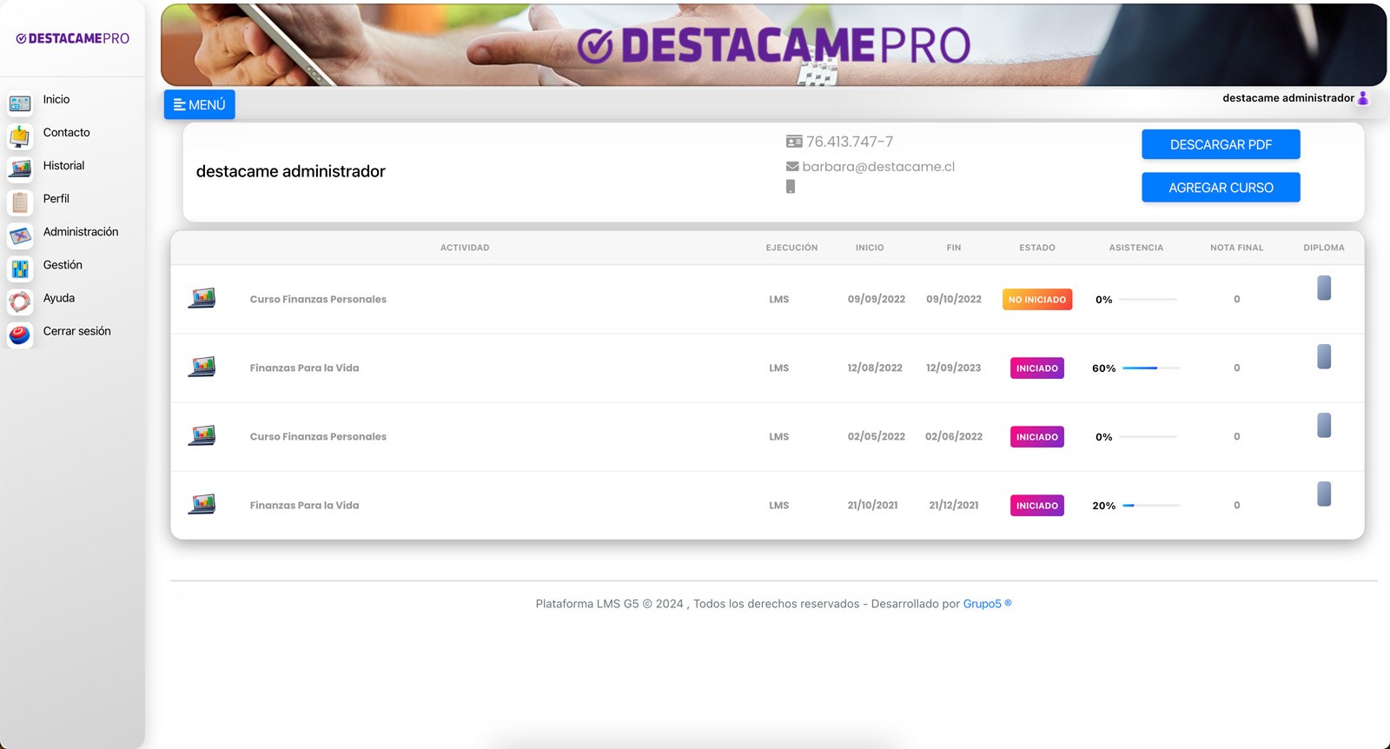Open diploma icon for the 21/10/2021 course
This screenshot has height=749, width=1390.
tap(1323, 494)
